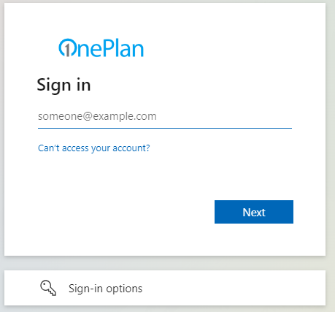
Task: Click the blue underline of the email field
Action: click(x=165, y=128)
